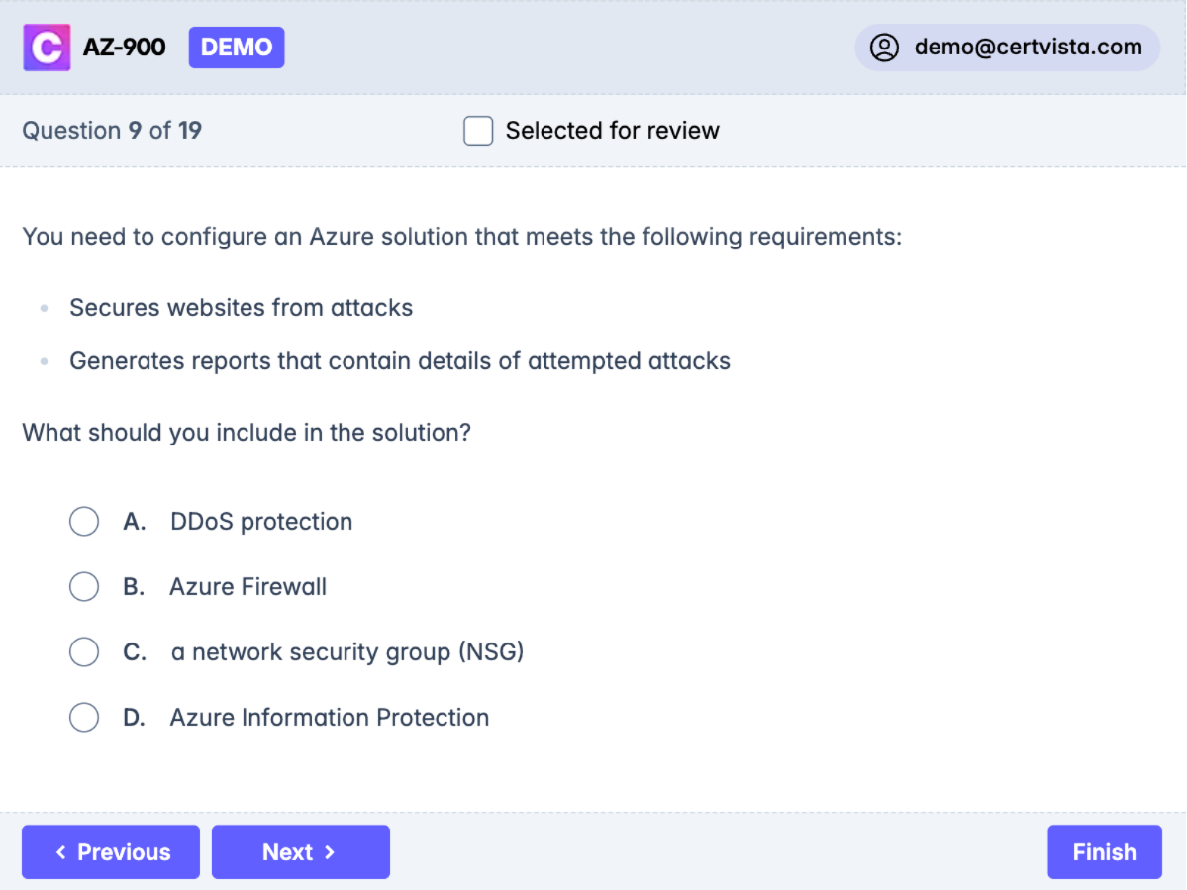Click the AZ-900 exam title

124,48
